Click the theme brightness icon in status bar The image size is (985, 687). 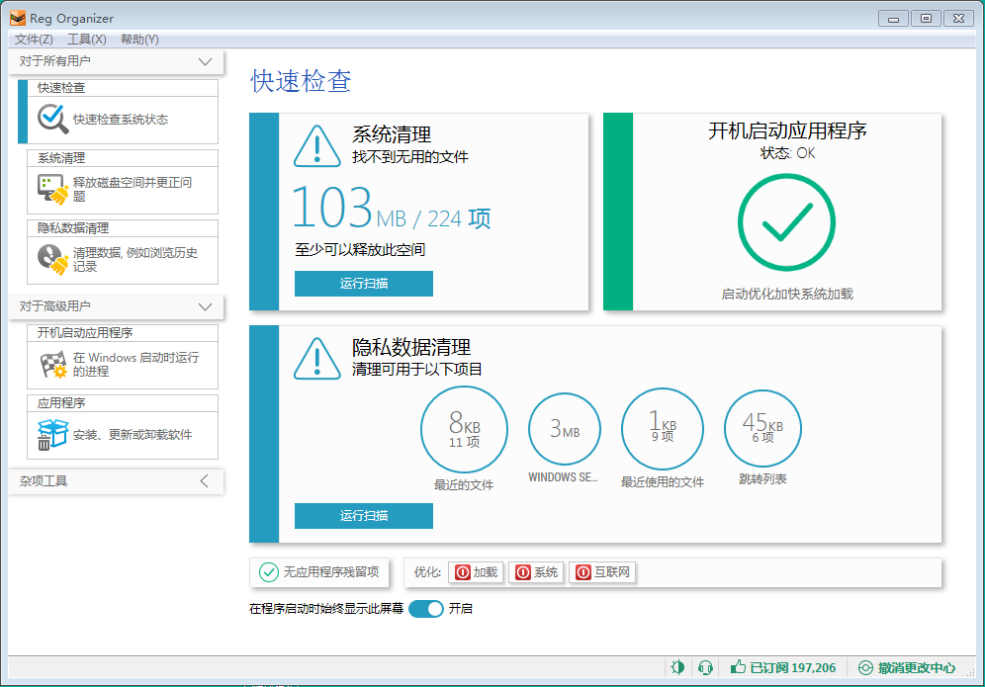coord(677,667)
